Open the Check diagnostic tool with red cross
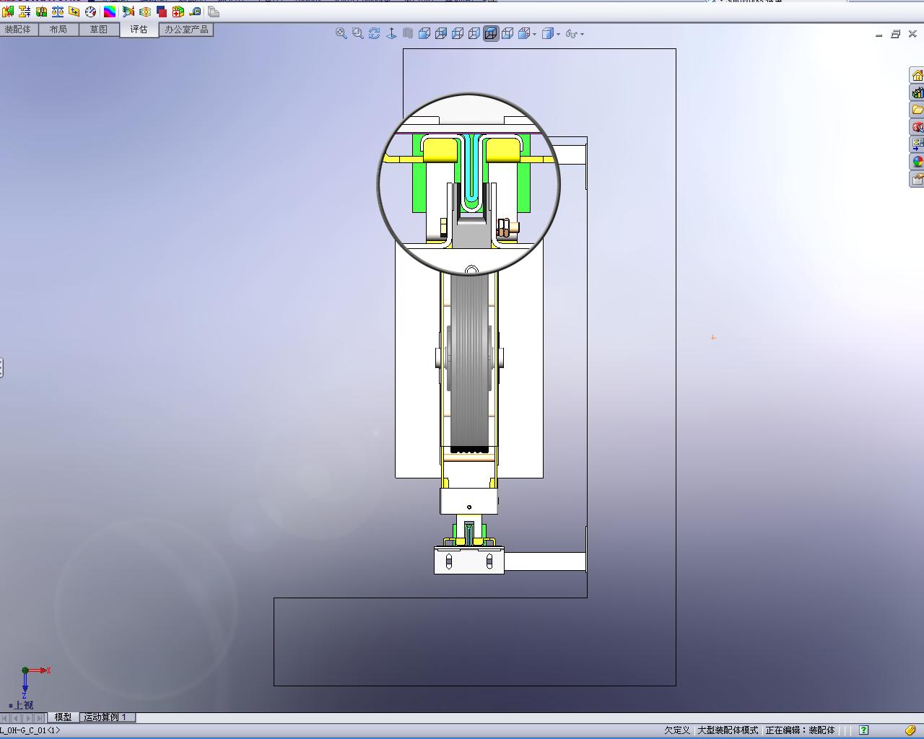 click(x=178, y=12)
